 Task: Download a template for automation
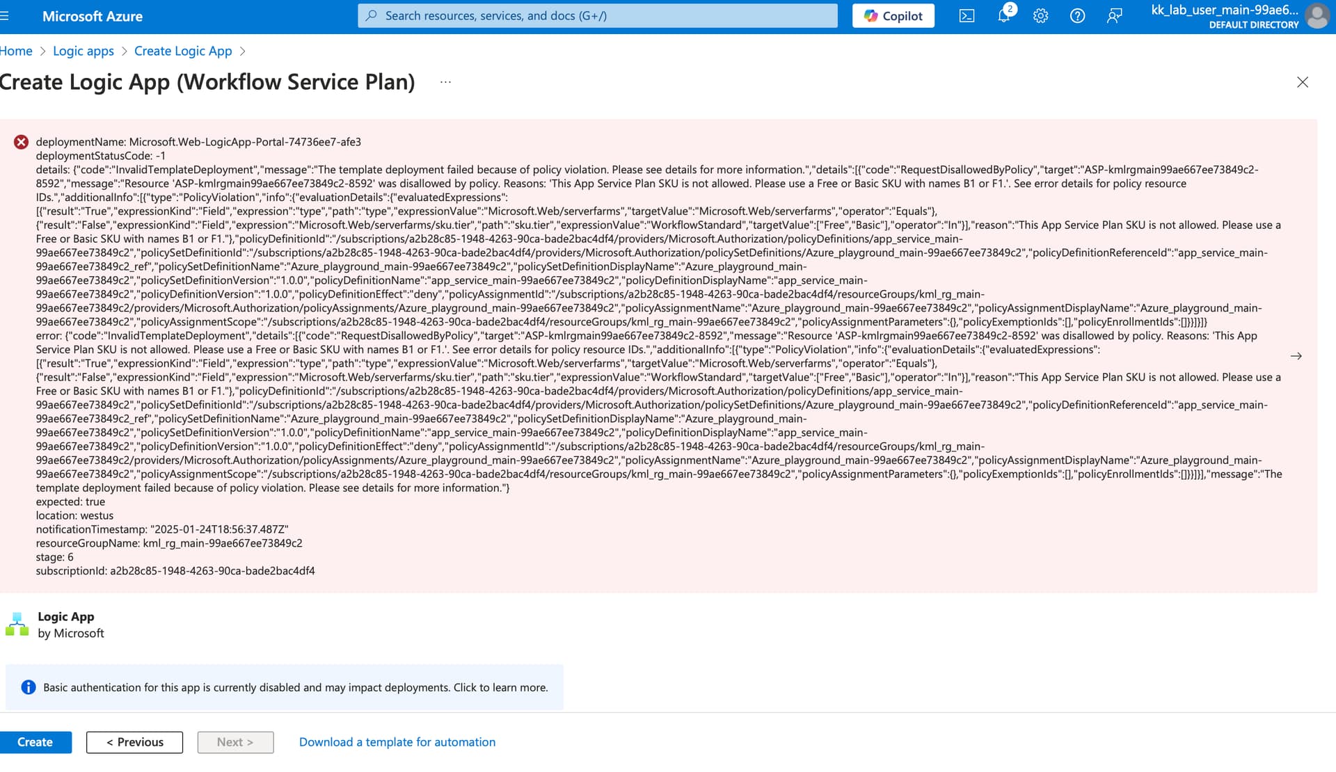coord(397,742)
